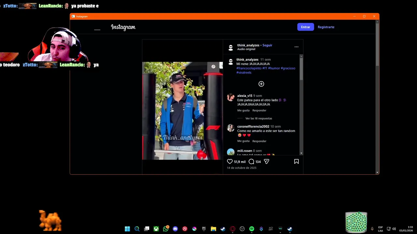
Task: Open the #f1 hashtag
Action: [265, 68]
